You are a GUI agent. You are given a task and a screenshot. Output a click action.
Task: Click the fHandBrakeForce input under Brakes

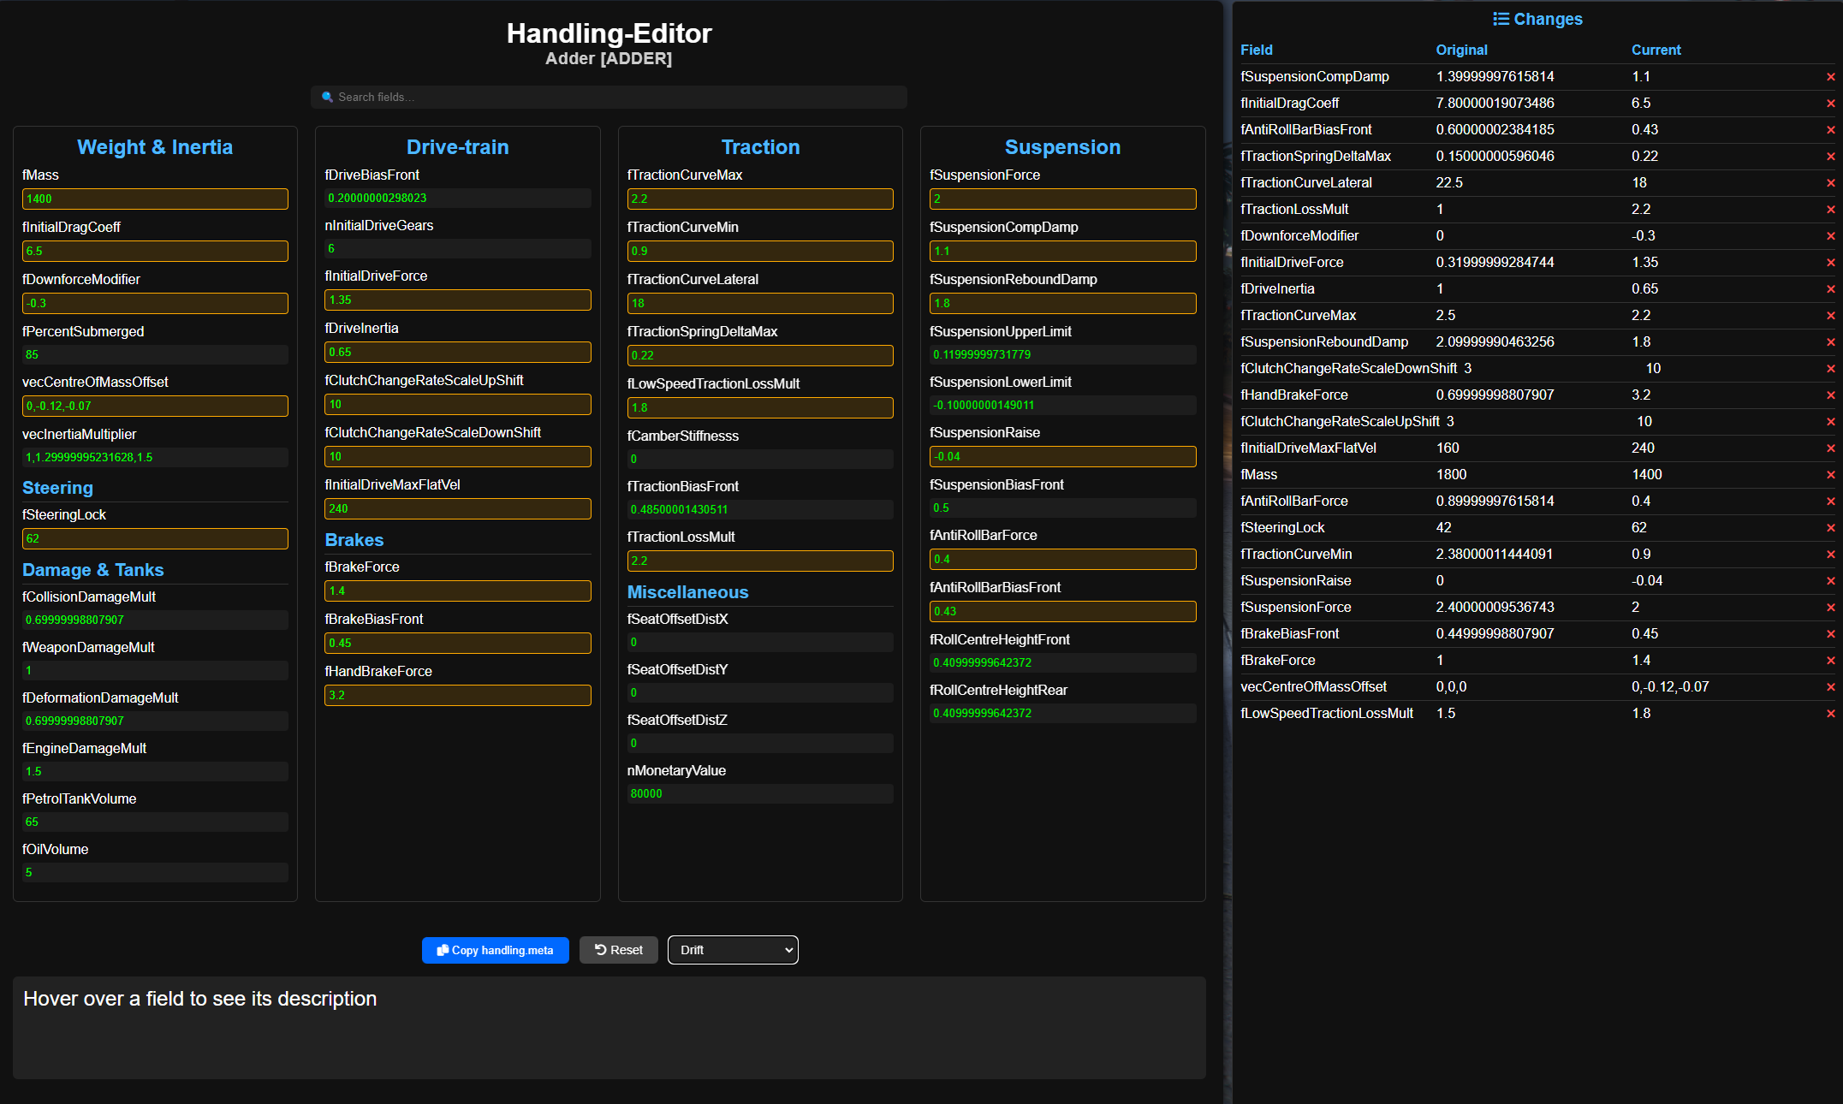(x=457, y=695)
